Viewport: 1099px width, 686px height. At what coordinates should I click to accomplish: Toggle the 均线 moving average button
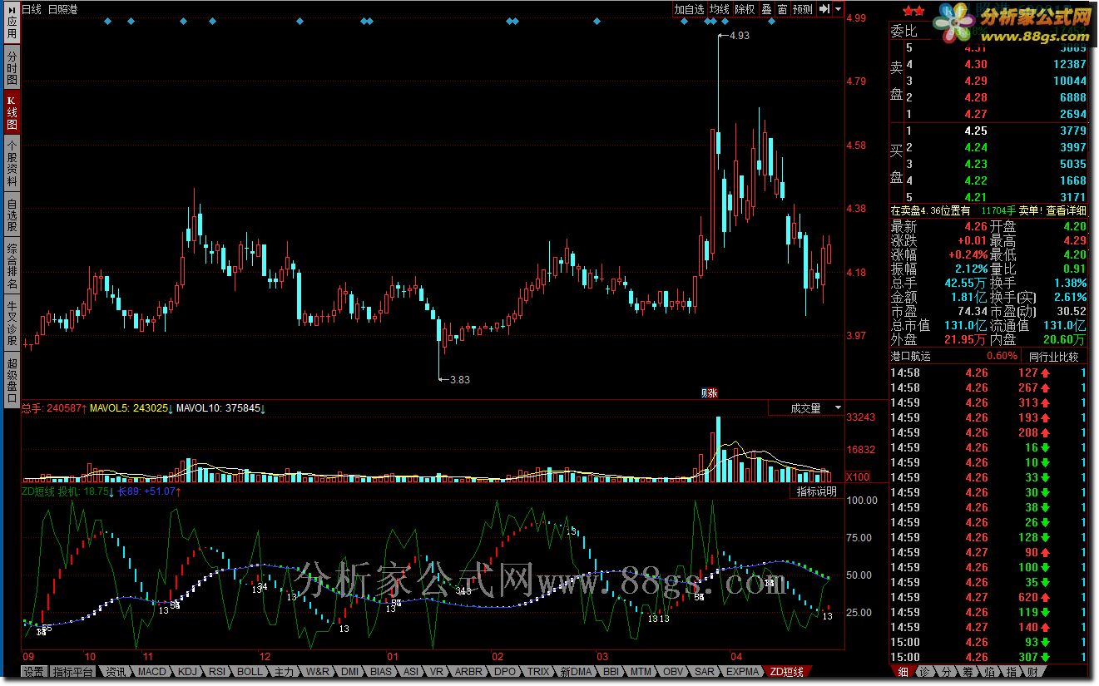719,9
